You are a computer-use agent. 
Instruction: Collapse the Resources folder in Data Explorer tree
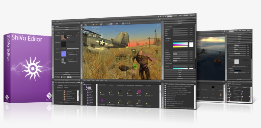point(85,89)
